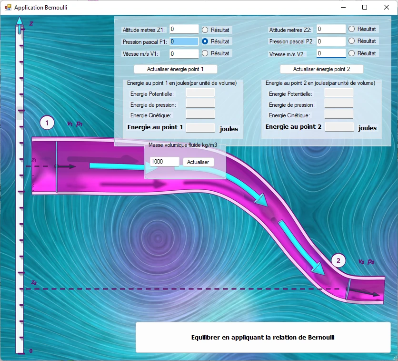Click the masse volumique field showing 1000

(x=164, y=162)
